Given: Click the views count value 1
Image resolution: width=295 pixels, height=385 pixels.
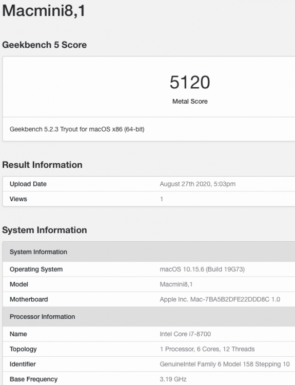Looking at the screenshot, I should click(x=162, y=199).
